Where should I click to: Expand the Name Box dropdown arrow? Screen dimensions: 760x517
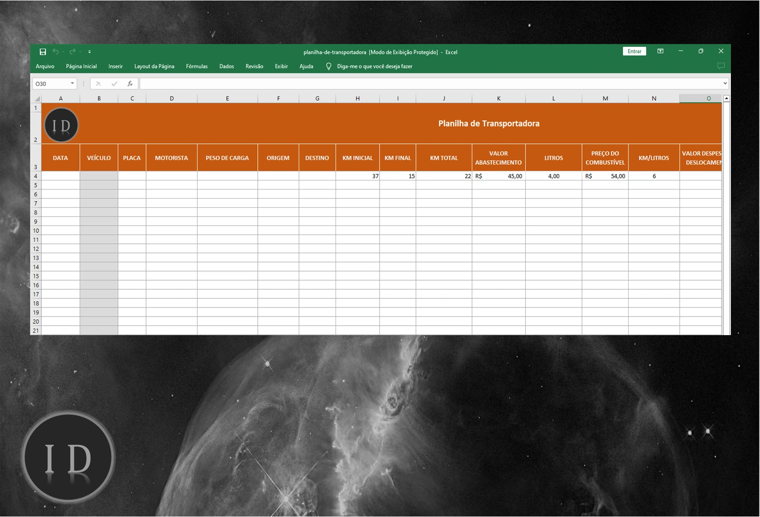click(73, 84)
